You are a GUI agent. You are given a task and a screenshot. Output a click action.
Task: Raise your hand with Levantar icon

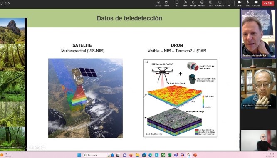[193, 3]
